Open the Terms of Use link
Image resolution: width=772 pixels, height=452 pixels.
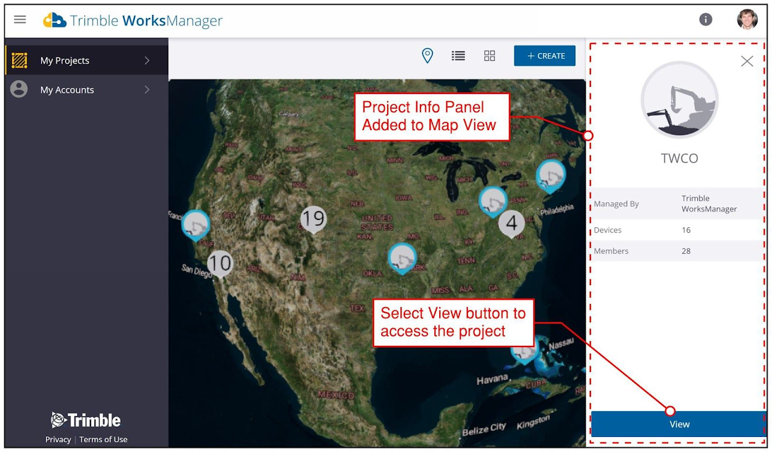pos(103,439)
